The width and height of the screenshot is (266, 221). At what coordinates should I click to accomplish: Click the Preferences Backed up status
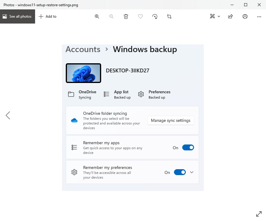[x=159, y=94]
